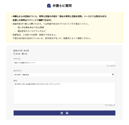Focus the 本文 text area
Image resolution: width=129 pixels, height=125 pixels.
coord(64,93)
